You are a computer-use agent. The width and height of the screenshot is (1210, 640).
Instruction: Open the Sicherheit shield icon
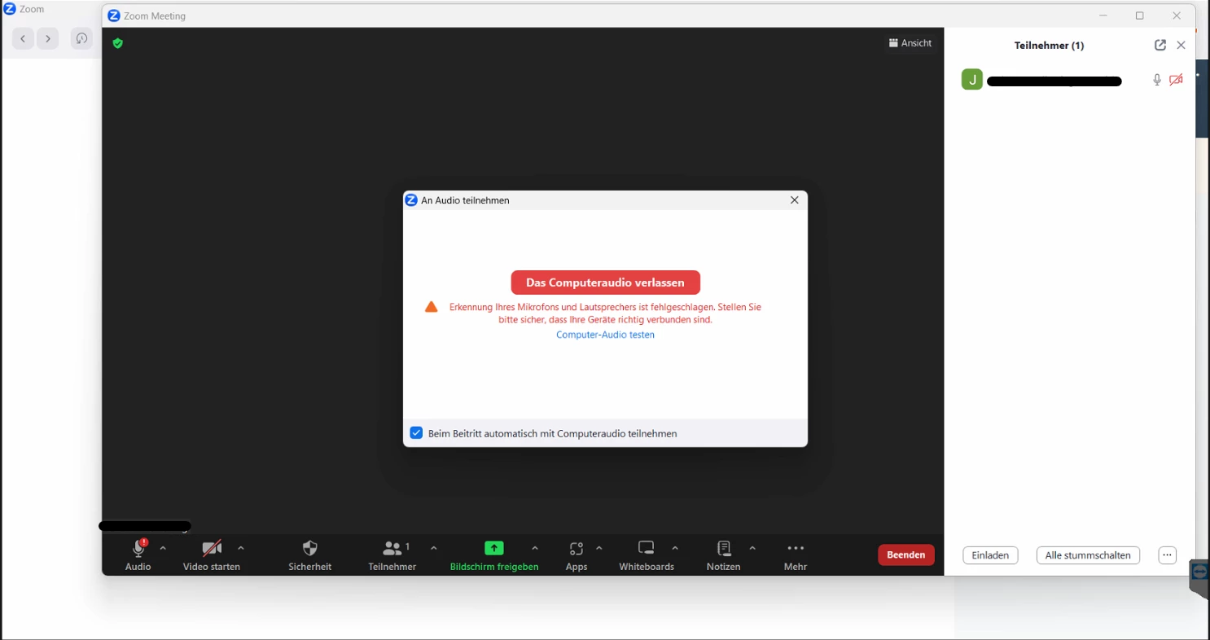click(x=310, y=548)
